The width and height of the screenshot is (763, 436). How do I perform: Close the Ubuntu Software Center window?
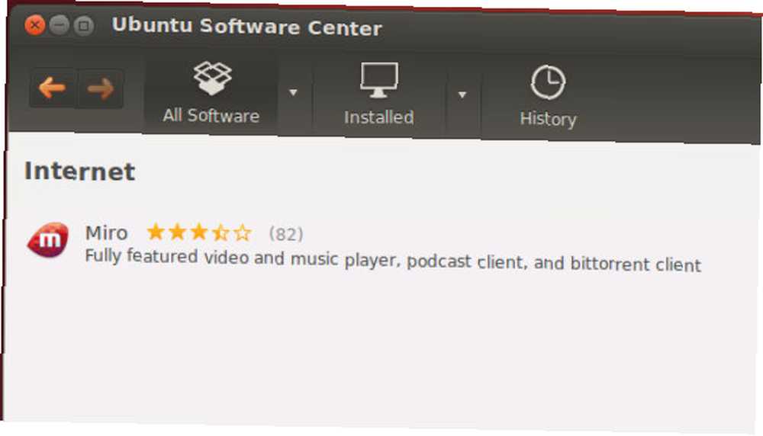click(x=35, y=25)
